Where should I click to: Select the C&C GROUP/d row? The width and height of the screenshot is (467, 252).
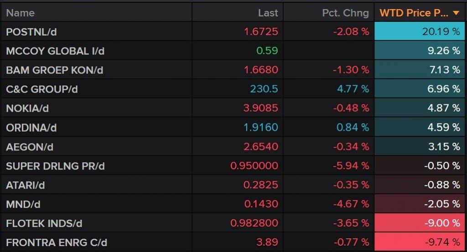42,89
